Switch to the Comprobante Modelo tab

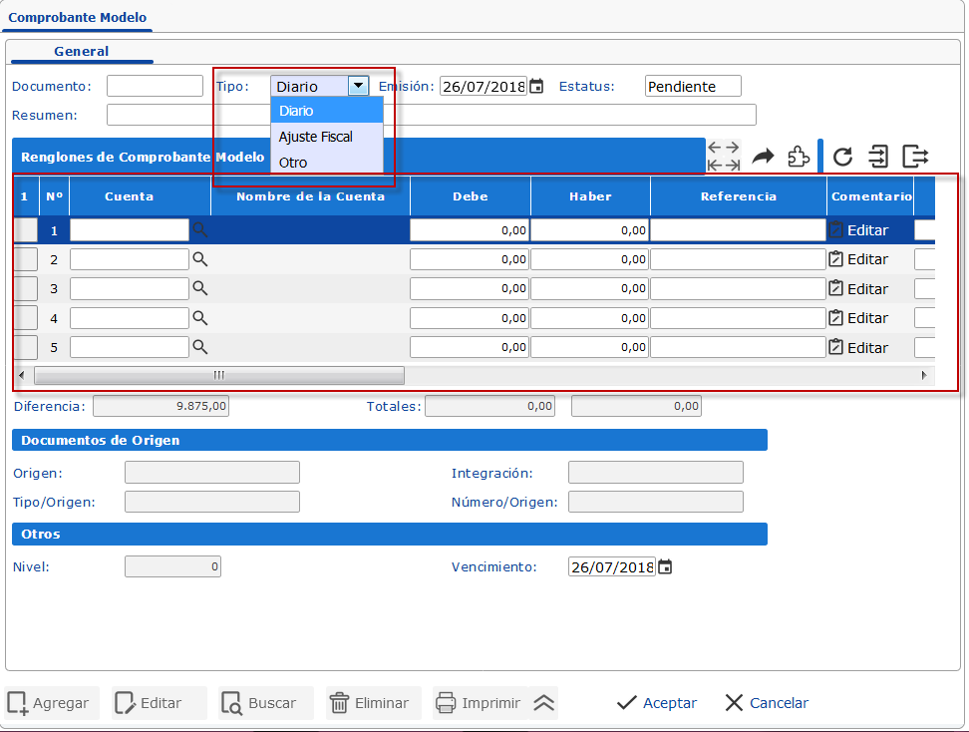[77, 18]
